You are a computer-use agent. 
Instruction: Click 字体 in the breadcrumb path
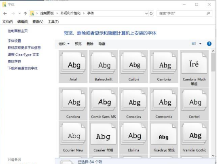pos(91,13)
